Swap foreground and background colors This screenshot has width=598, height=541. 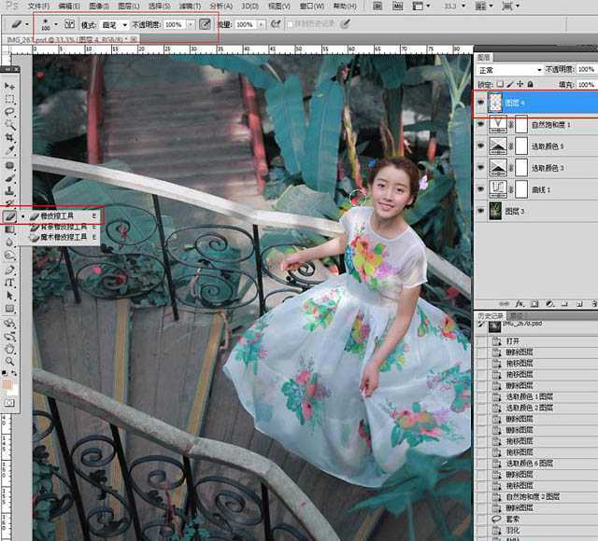pos(14,373)
